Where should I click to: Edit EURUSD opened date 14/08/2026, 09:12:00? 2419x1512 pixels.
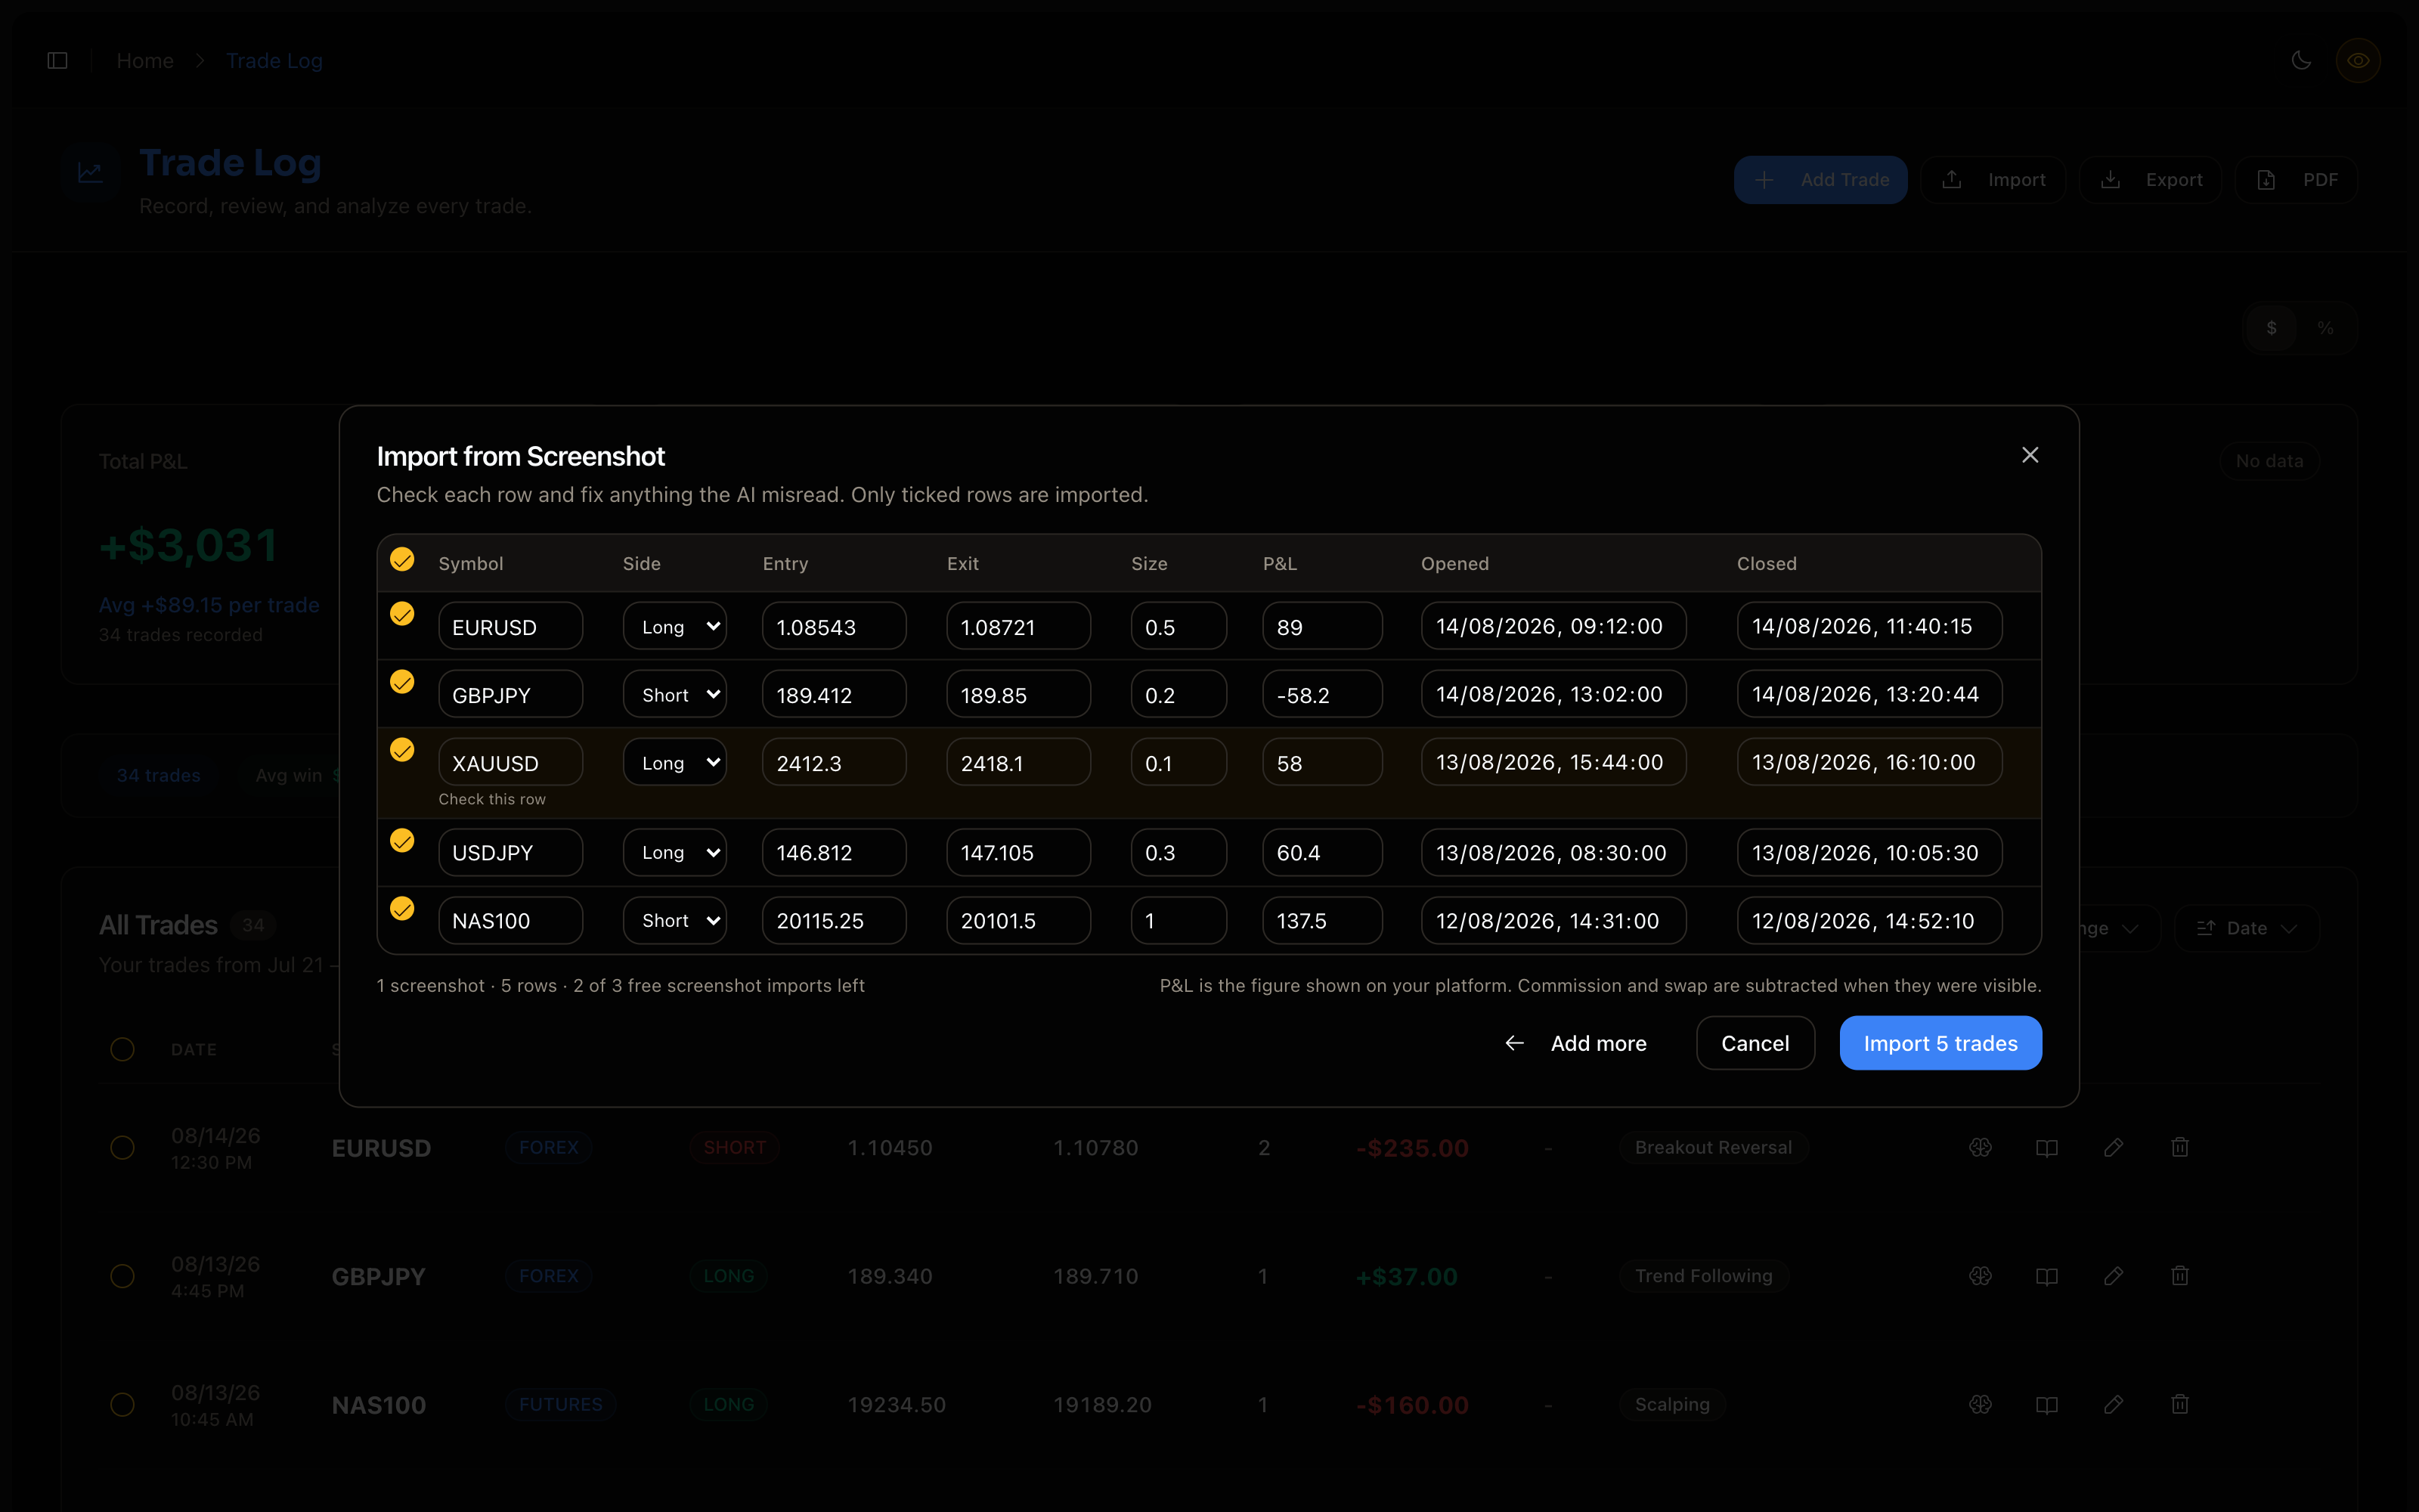pyautogui.click(x=1554, y=626)
